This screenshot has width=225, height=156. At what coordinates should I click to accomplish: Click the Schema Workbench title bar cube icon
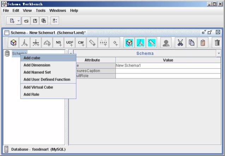pos(4,4)
